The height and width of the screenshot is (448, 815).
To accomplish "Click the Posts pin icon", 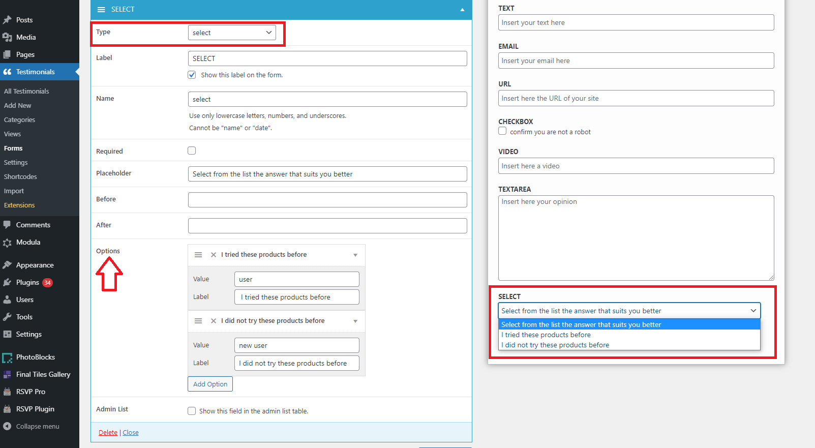I will 7,20.
